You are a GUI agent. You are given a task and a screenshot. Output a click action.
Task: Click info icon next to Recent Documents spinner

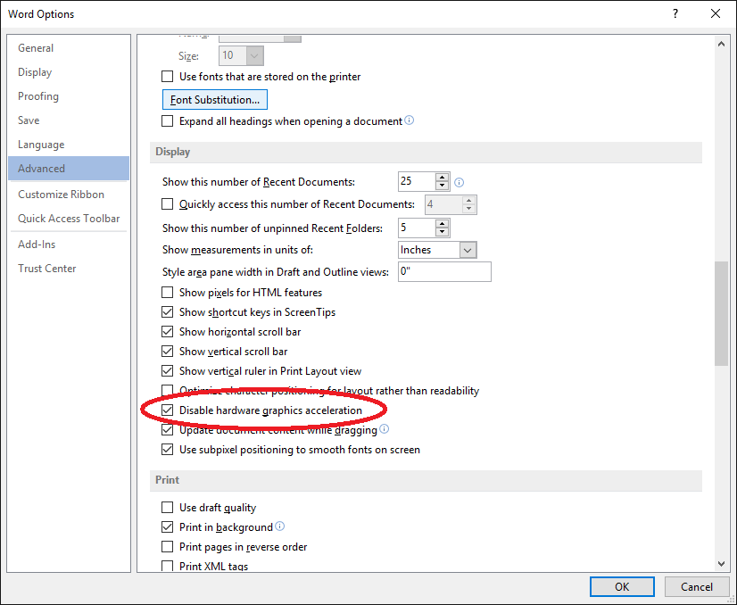[460, 182]
